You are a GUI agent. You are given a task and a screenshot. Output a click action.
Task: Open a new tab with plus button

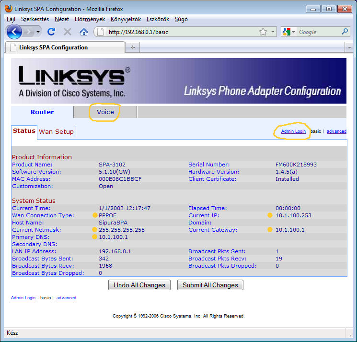(x=133, y=47)
